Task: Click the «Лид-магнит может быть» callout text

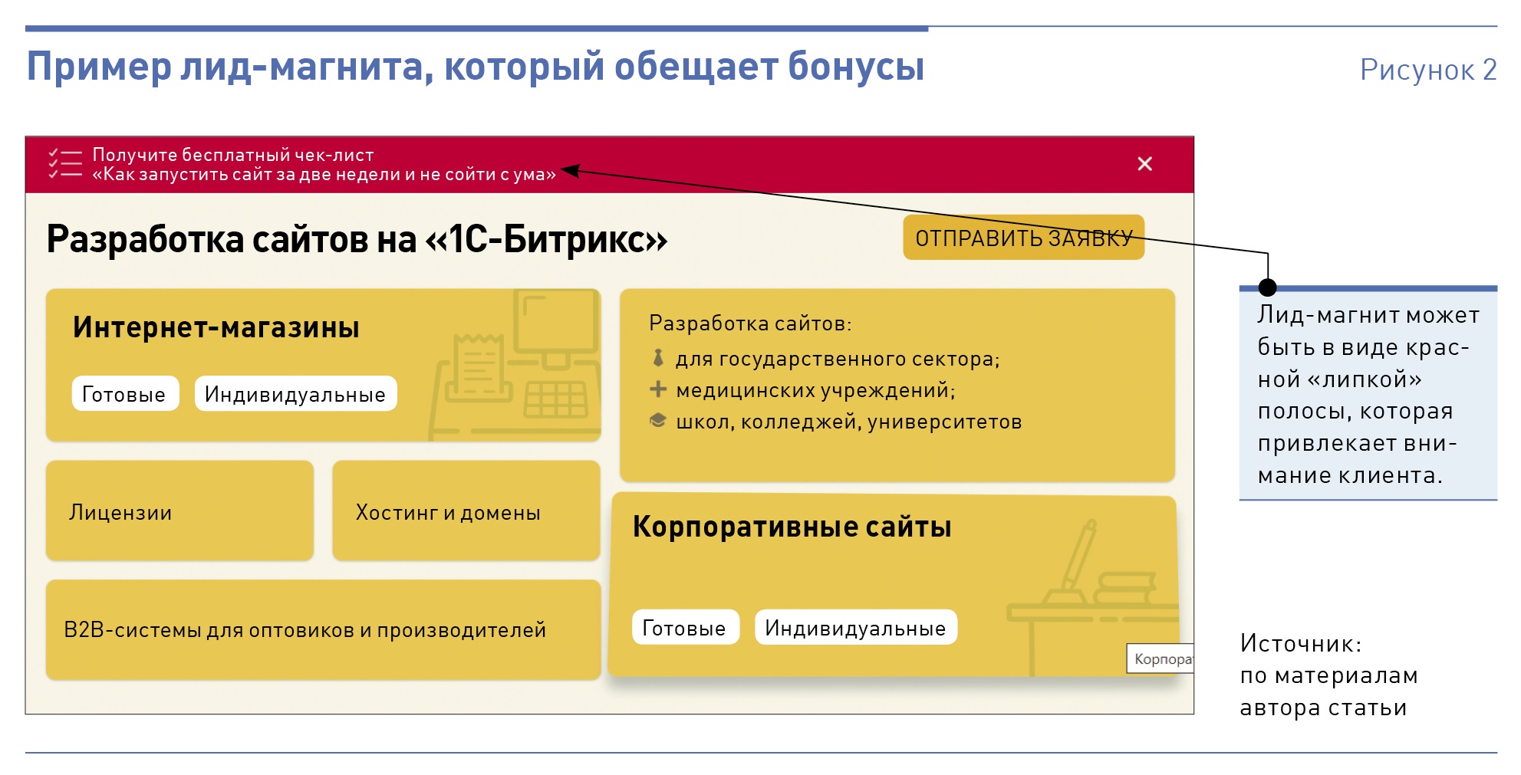Action: click(x=1368, y=395)
